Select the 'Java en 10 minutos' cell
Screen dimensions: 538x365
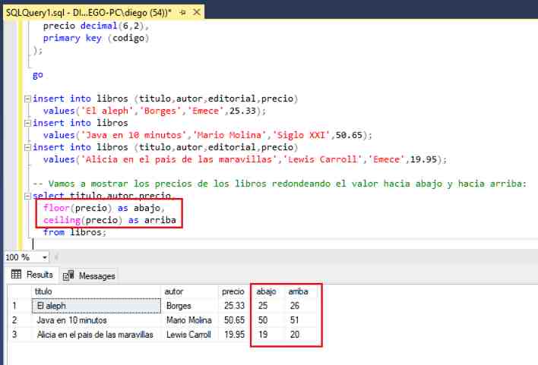tap(96, 320)
